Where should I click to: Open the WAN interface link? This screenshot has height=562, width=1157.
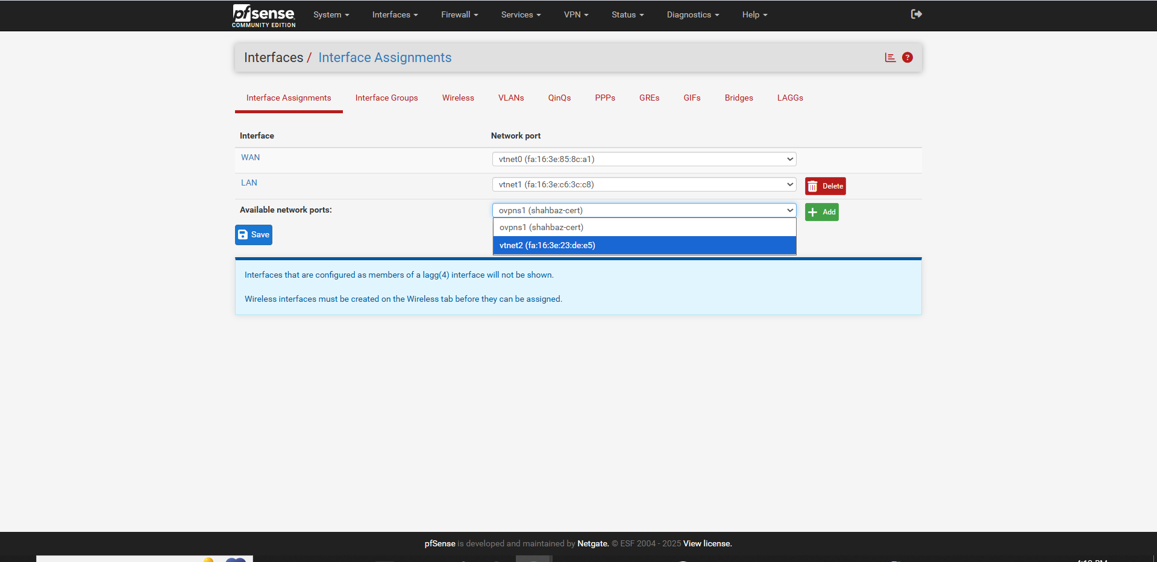[251, 158]
